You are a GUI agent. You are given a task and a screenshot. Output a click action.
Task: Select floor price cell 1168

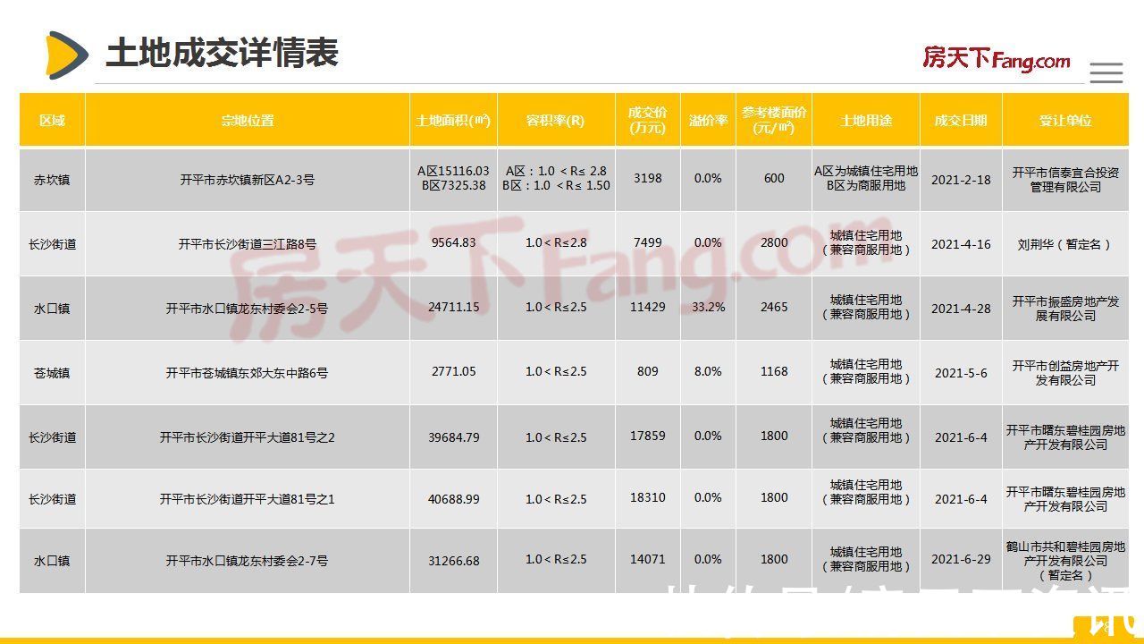pyautogui.click(x=774, y=371)
